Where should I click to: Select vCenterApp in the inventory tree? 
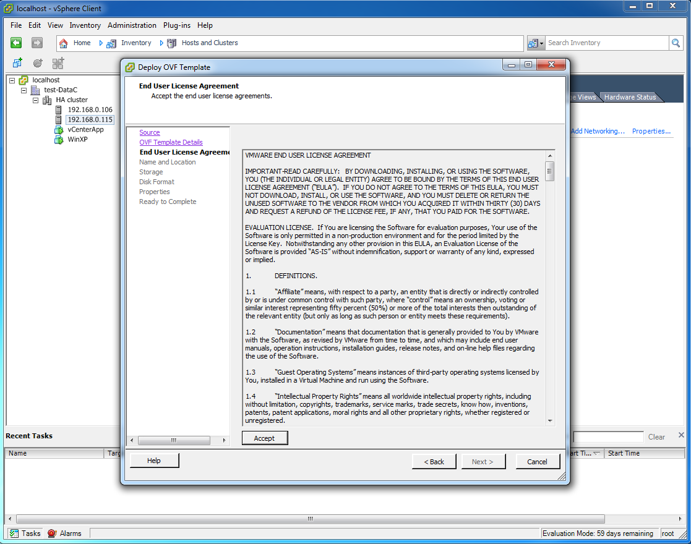85,129
